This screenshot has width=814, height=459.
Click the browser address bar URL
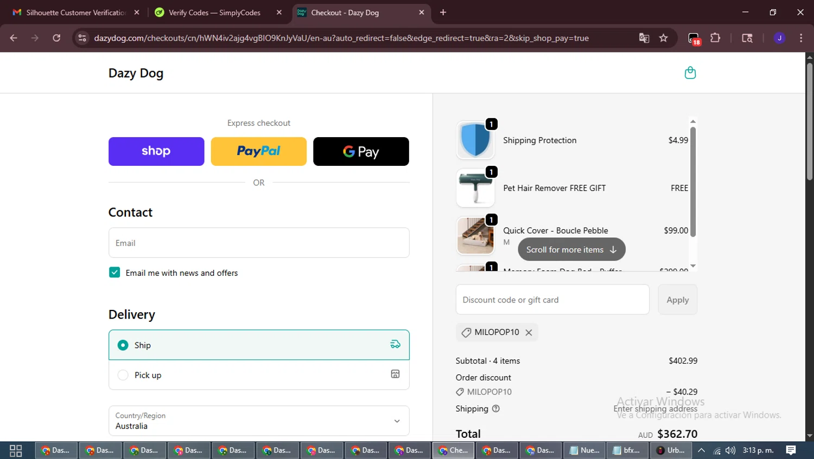pyautogui.click(x=341, y=38)
